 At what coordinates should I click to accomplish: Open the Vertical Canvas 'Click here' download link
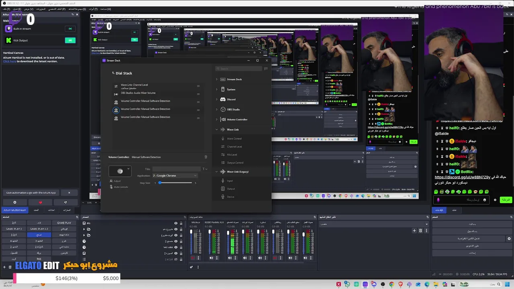tap(10, 61)
